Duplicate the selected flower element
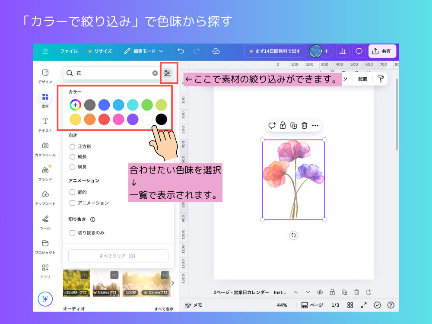 tap(293, 125)
